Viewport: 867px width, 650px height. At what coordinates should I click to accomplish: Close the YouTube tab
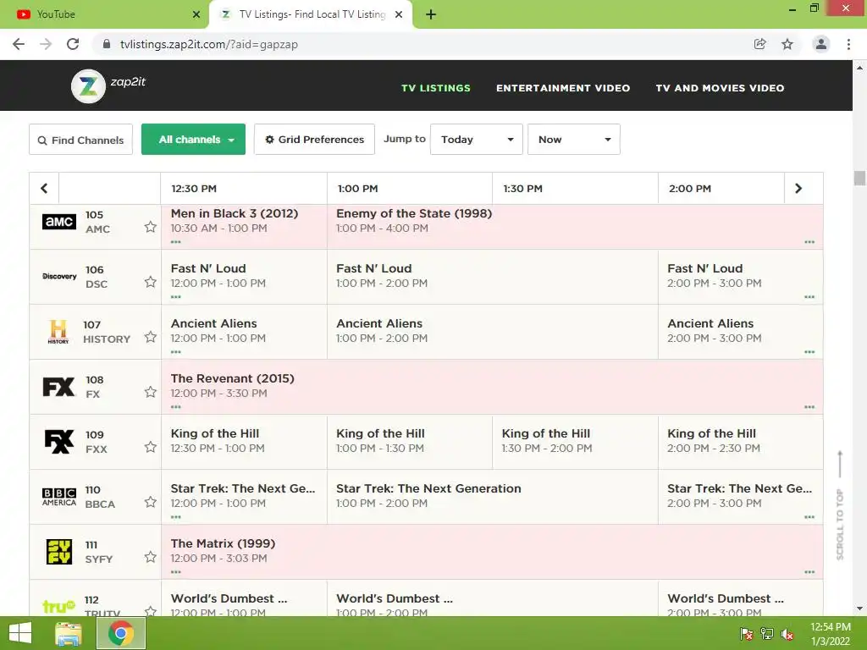tap(196, 14)
